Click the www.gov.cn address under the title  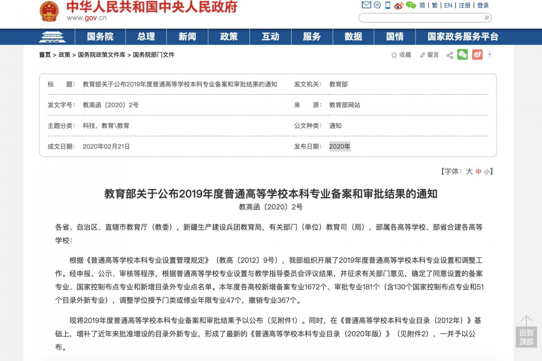pos(86,18)
